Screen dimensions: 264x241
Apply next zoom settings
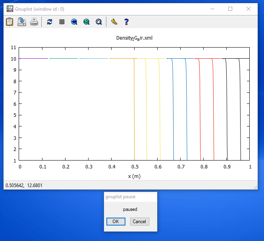click(x=87, y=22)
